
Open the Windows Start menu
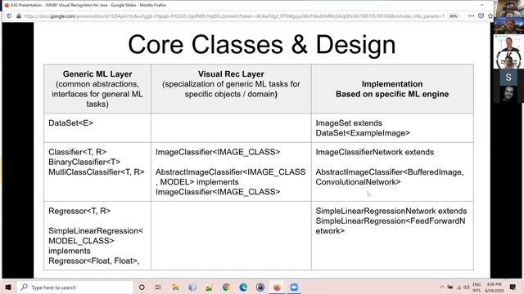[x=8, y=287]
